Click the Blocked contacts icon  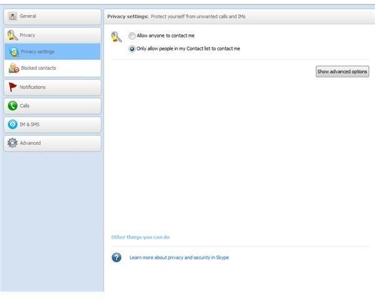pyautogui.click(x=14, y=68)
